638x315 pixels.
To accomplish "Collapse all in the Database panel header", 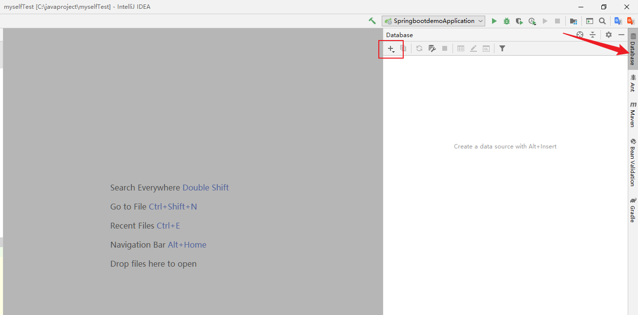I will [593, 35].
